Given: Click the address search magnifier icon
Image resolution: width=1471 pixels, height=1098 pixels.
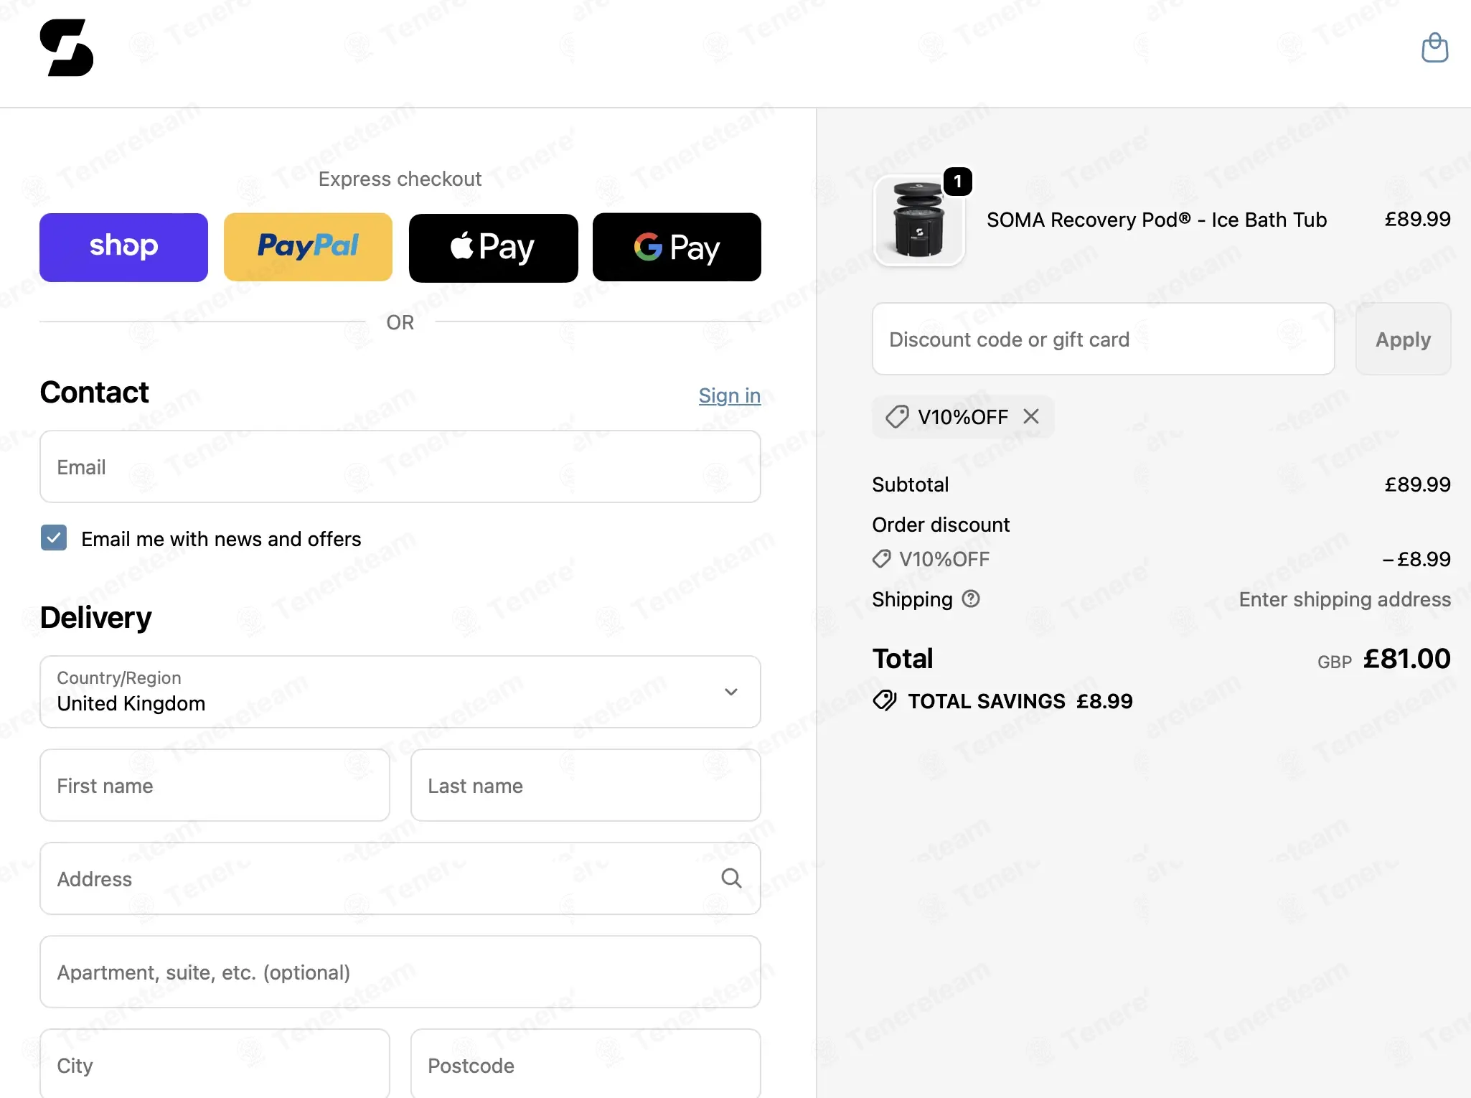Looking at the screenshot, I should (731, 878).
